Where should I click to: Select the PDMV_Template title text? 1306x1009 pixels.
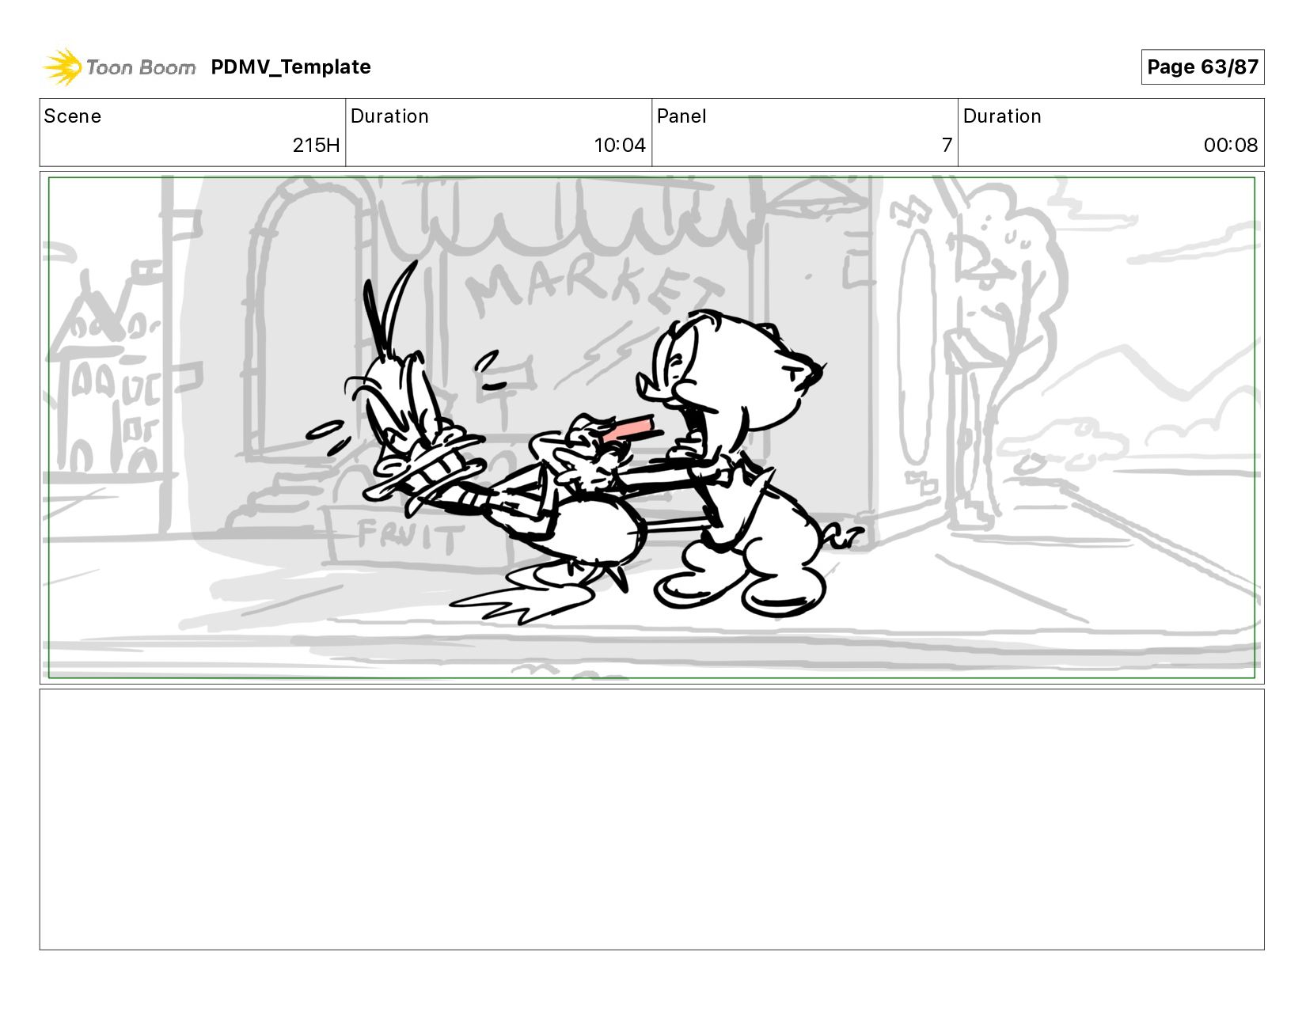click(290, 67)
